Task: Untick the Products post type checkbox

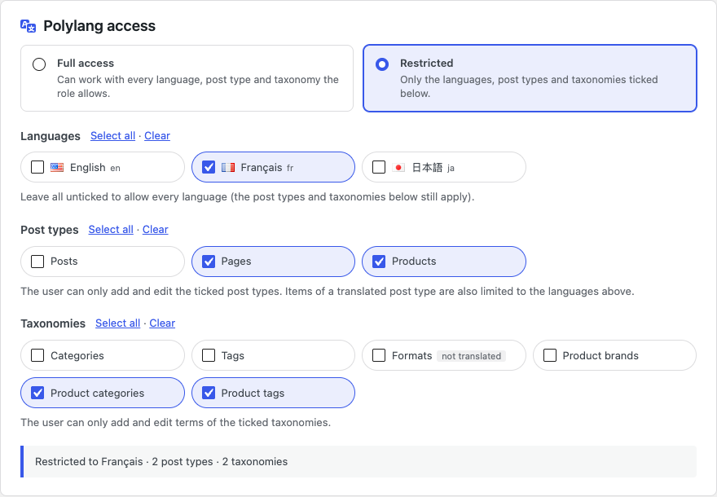Action: click(379, 262)
